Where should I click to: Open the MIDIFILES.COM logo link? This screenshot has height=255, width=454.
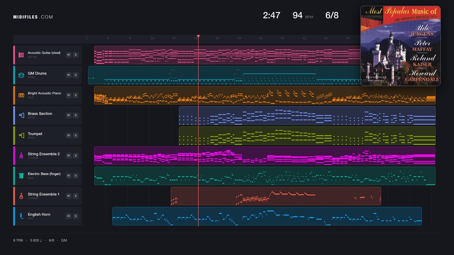pyautogui.click(x=33, y=17)
